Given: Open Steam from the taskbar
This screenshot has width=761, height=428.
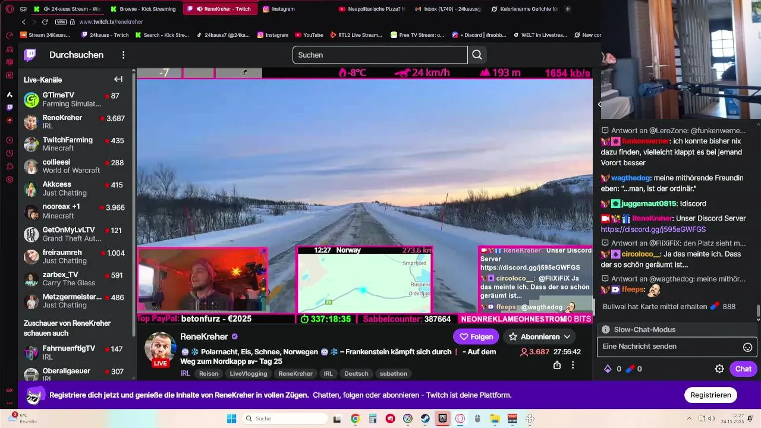Looking at the screenshot, I should pyautogui.click(x=424, y=418).
